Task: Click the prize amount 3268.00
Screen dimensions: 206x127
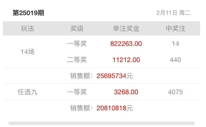Action: [126, 92]
